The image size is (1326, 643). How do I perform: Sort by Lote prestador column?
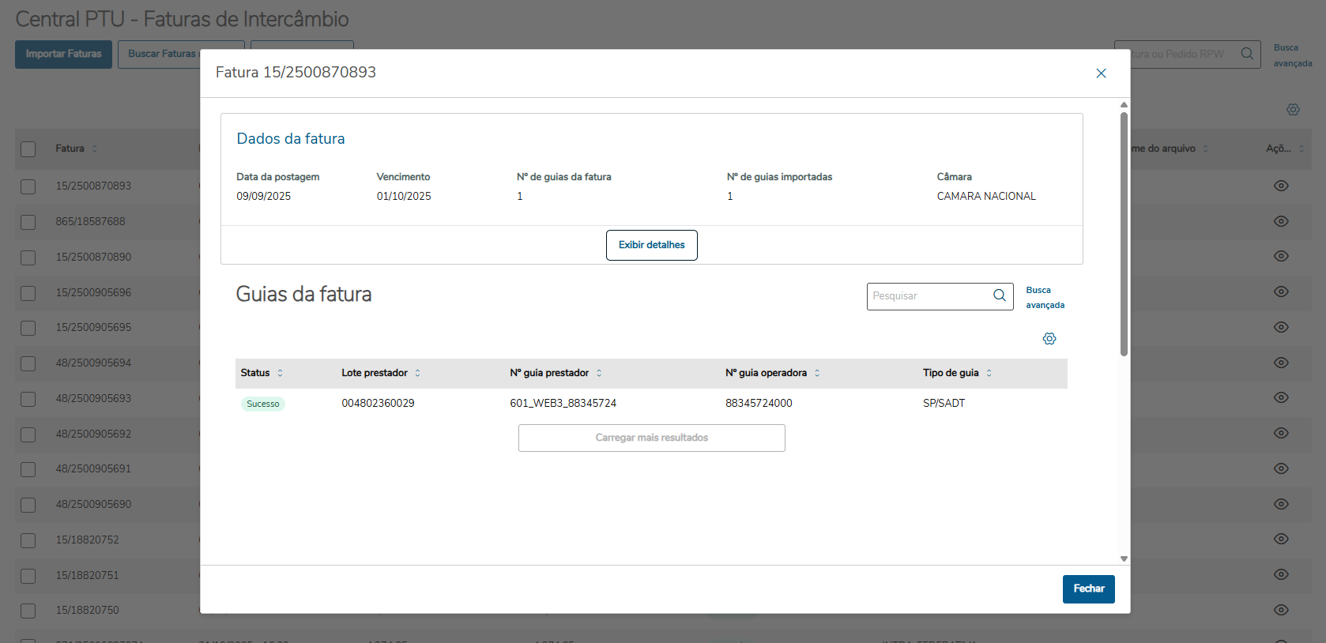(x=417, y=373)
